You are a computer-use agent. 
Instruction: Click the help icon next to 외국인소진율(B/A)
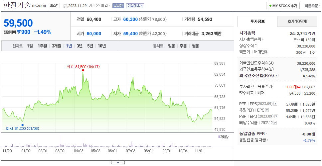pos(277,76)
